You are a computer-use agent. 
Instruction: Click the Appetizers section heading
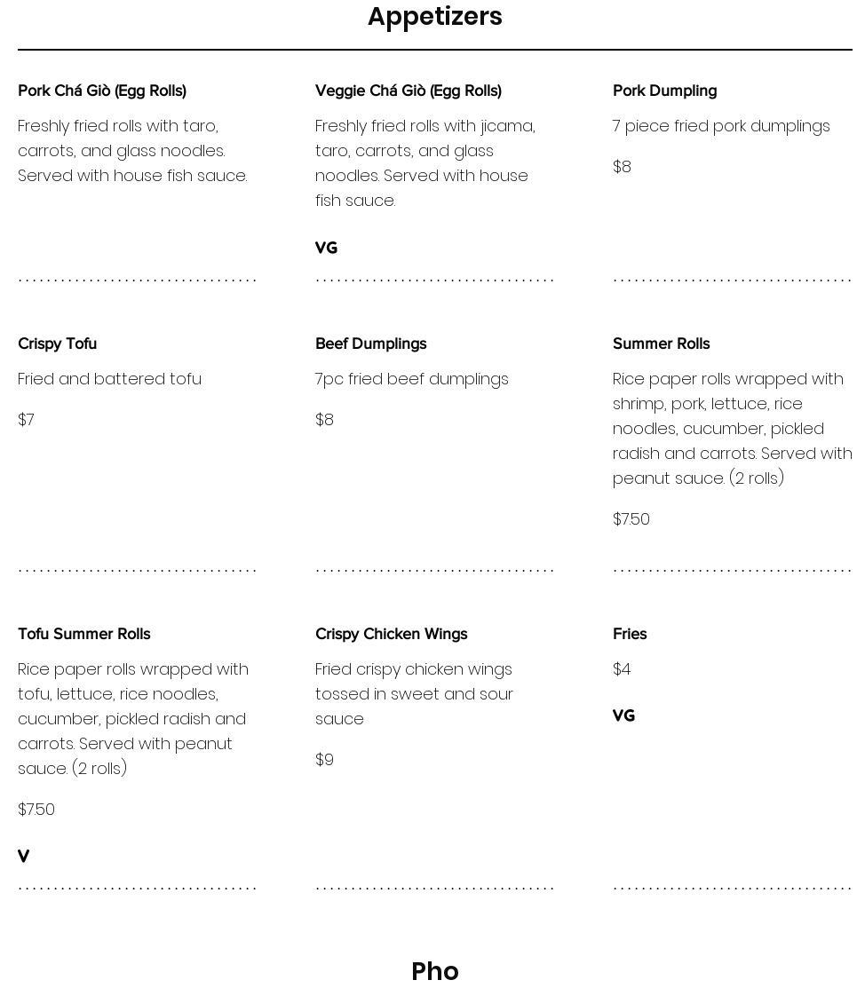click(434, 17)
